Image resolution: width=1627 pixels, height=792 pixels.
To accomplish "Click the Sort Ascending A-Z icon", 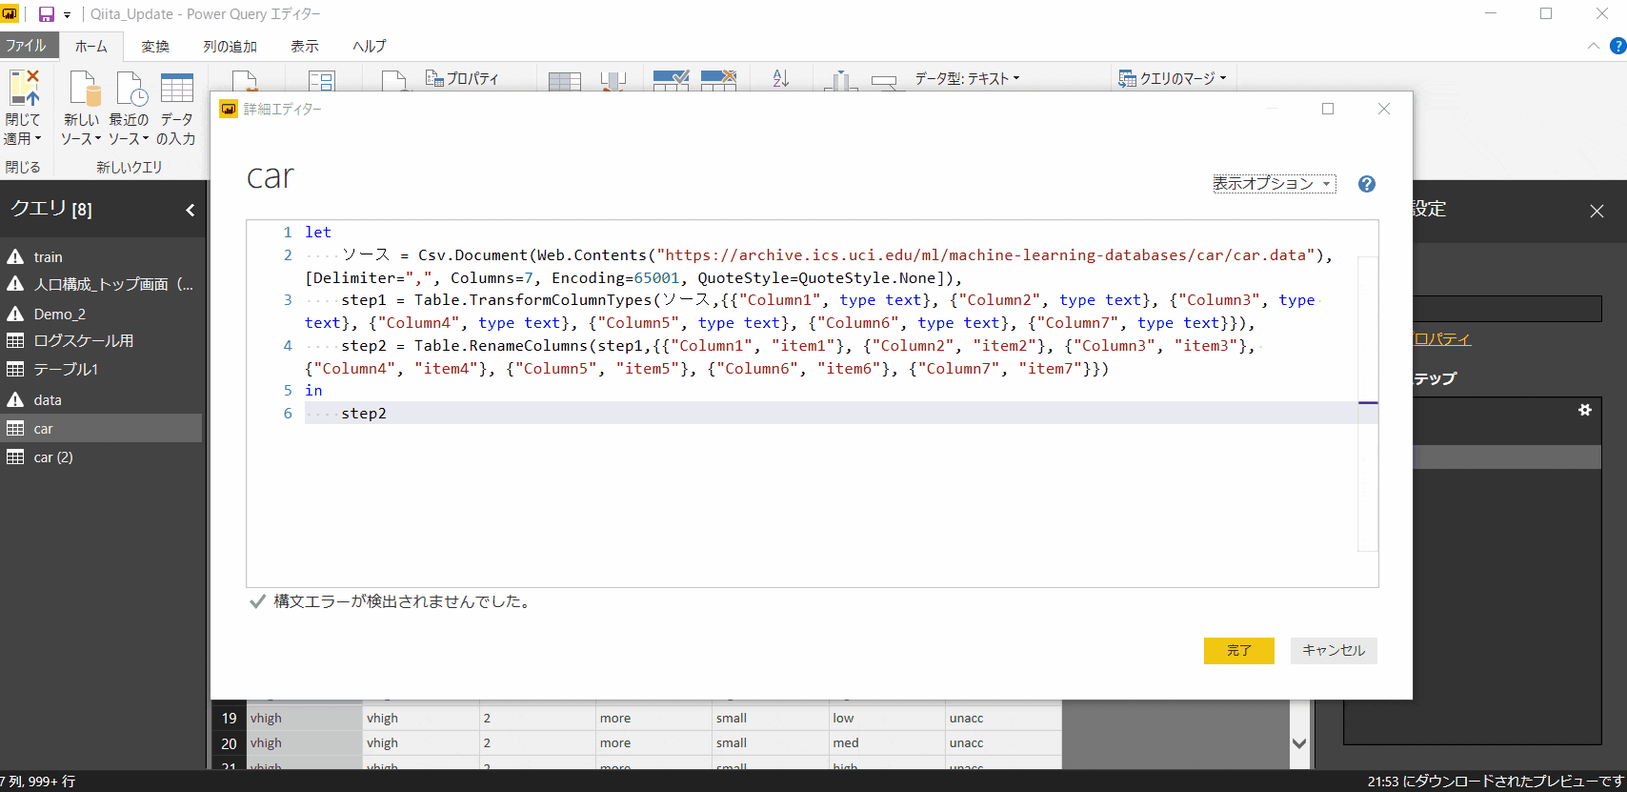I will [x=781, y=78].
